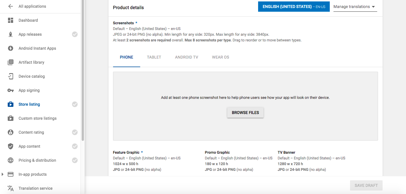This screenshot has height=194, width=406.
Task: Click the rocket icon for App releases
Action: point(11,34)
